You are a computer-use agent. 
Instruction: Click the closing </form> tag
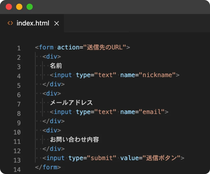48,167
